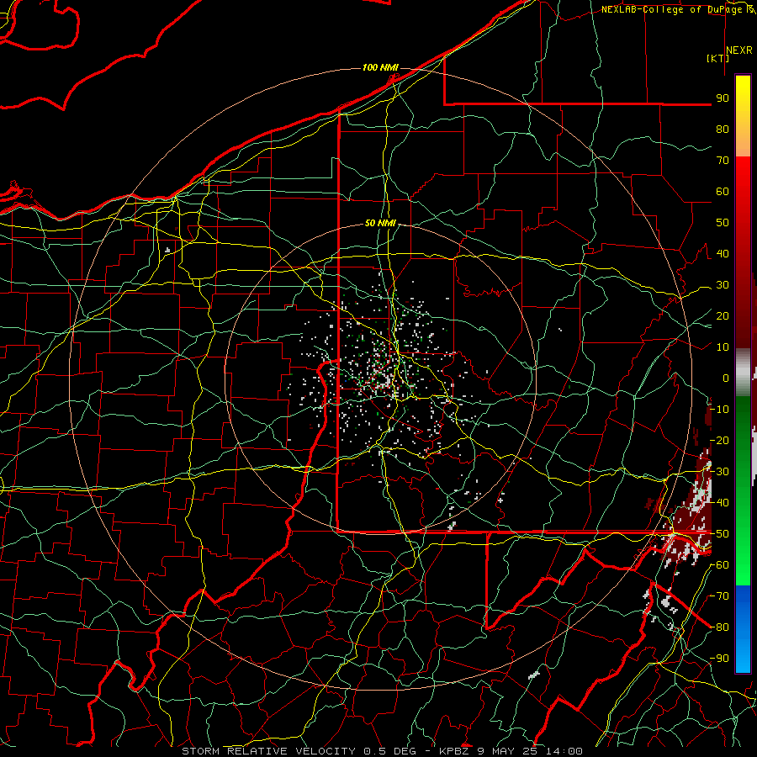Click the 40 value on velocity scale
This screenshot has height=757, width=757.
coord(723,253)
